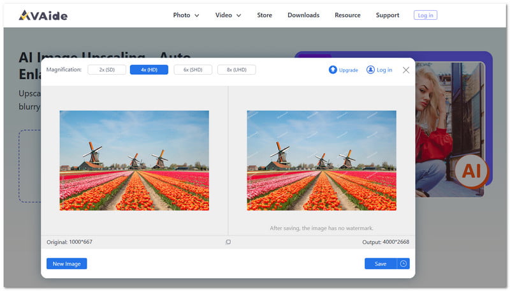Click the upscaled output image preview
Viewport: 510px width, 291px height.
point(321,160)
